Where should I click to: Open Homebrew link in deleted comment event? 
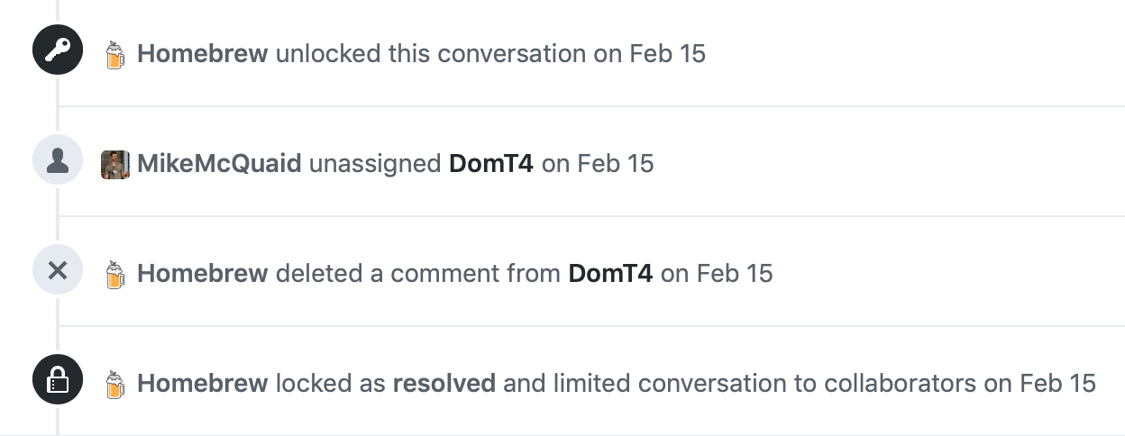(x=202, y=273)
